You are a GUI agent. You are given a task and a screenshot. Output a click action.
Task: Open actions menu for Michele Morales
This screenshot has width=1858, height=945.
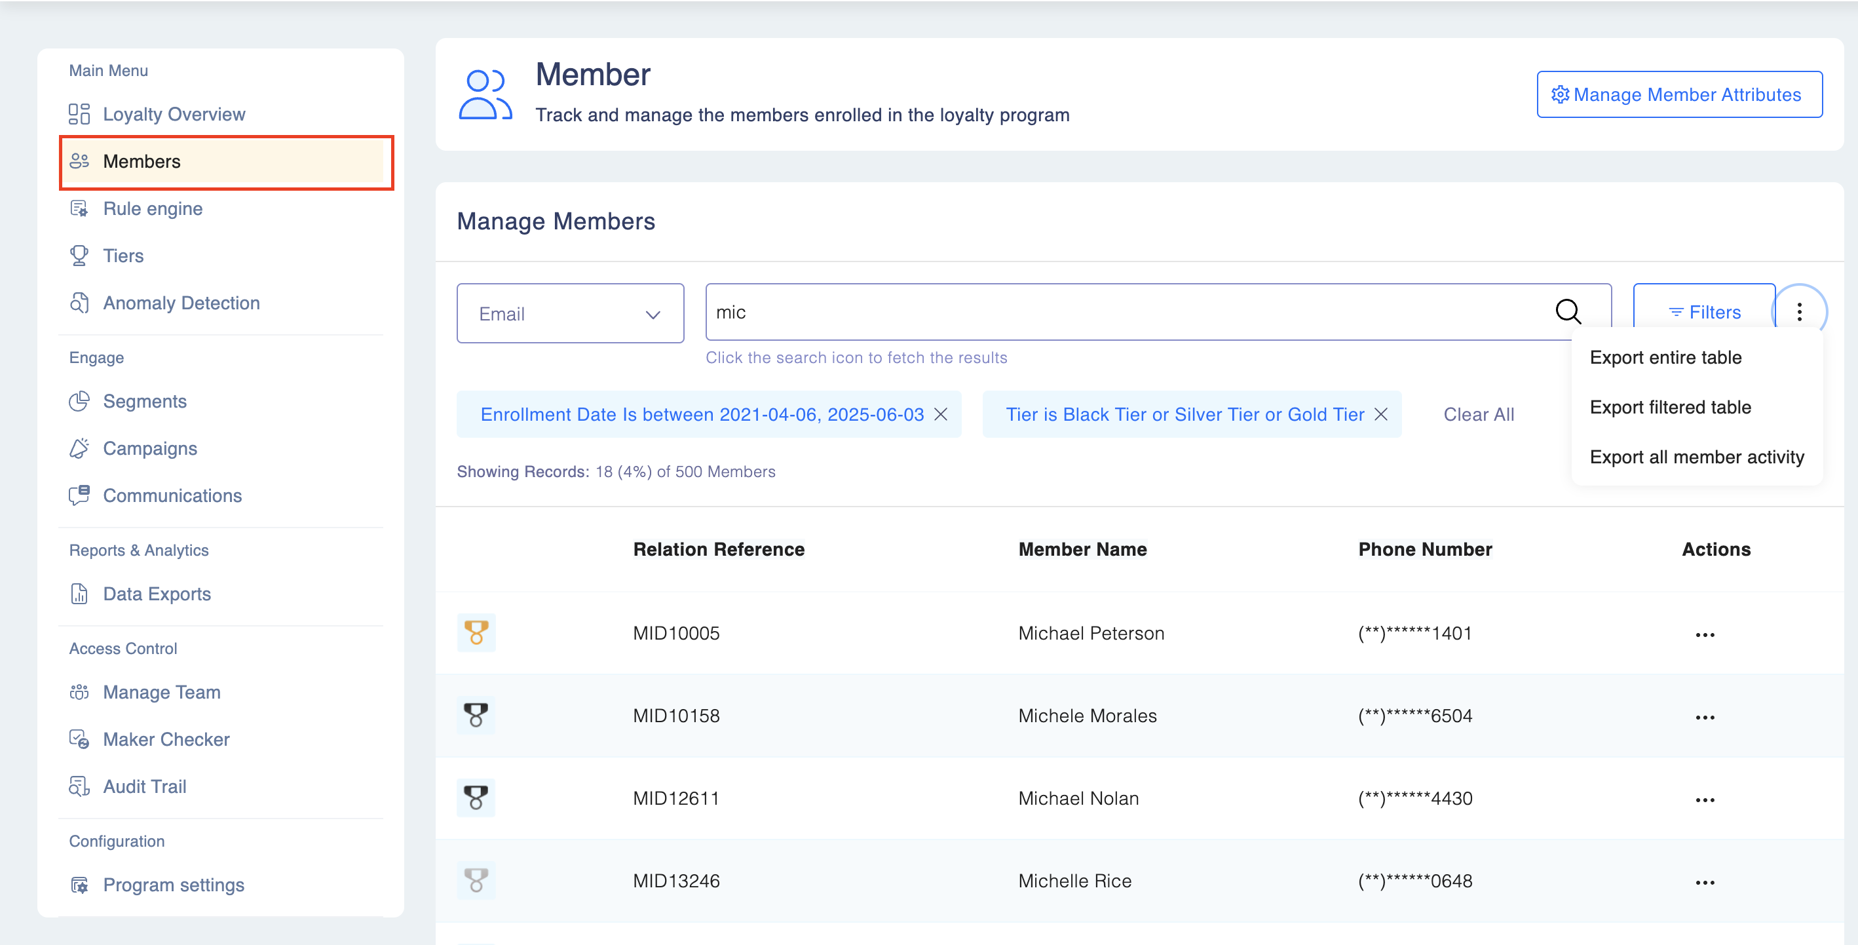click(x=1705, y=717)
